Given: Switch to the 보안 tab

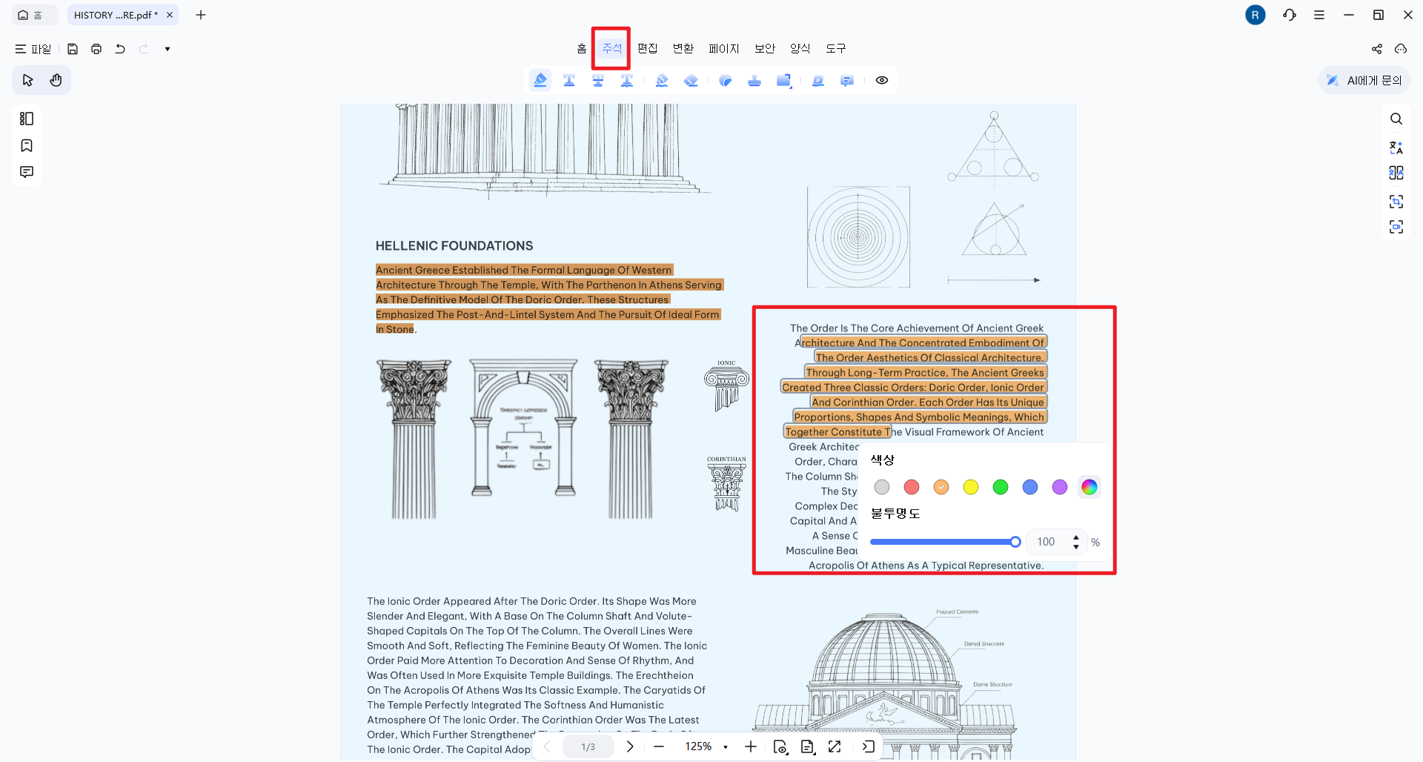Looking at the screenshot, I should pyautogui.click(x=765, y=48).
